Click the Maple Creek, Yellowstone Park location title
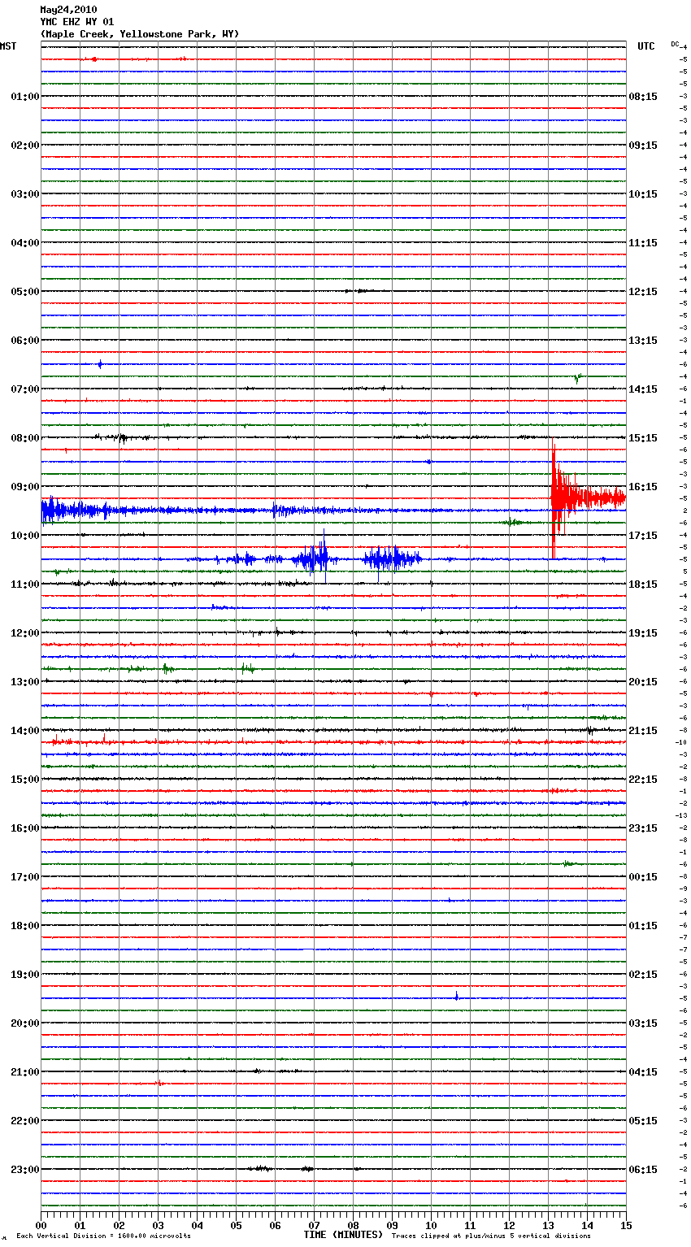 click(x=140, y=34)
